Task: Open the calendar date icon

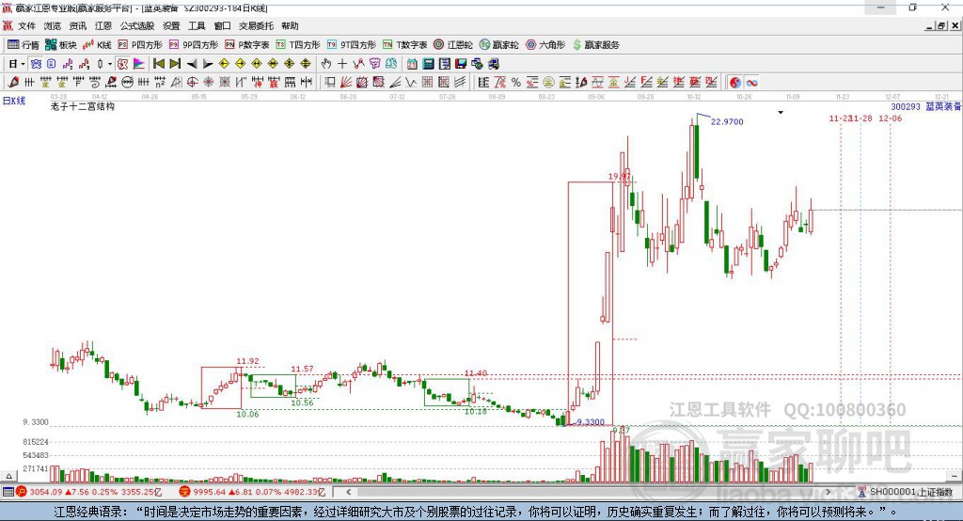Action: (x=412, y=64)
